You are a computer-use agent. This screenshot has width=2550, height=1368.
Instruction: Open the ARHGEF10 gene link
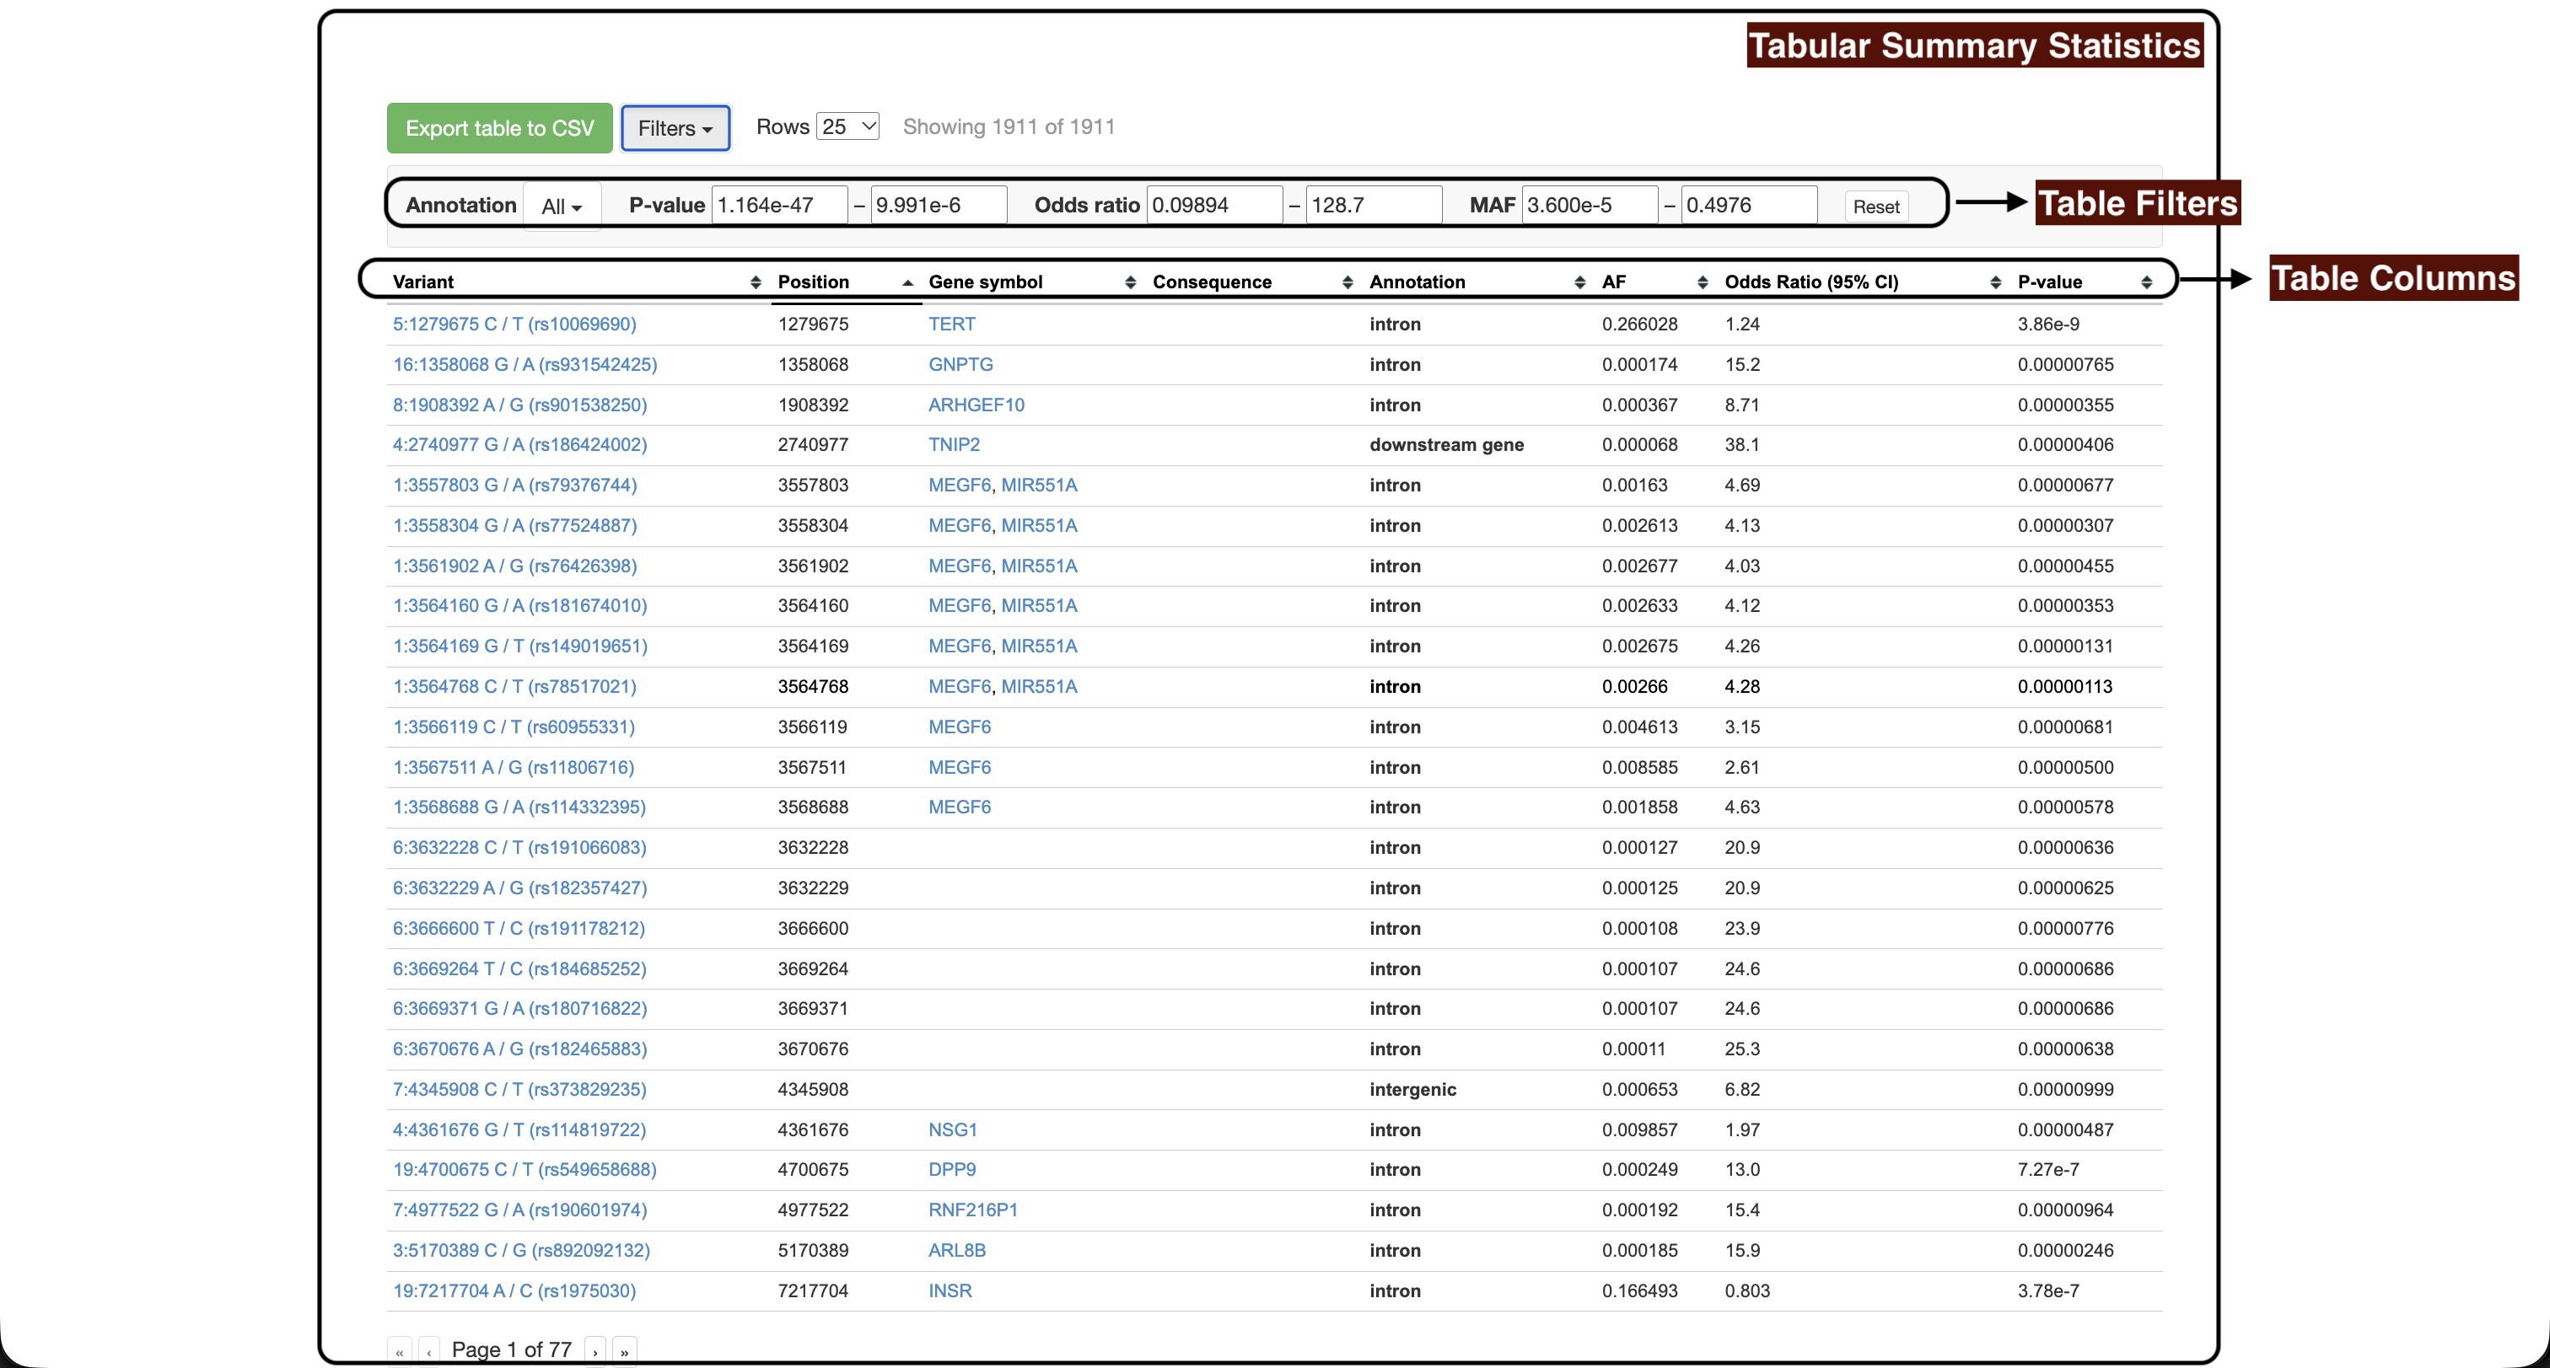(976, 405)
